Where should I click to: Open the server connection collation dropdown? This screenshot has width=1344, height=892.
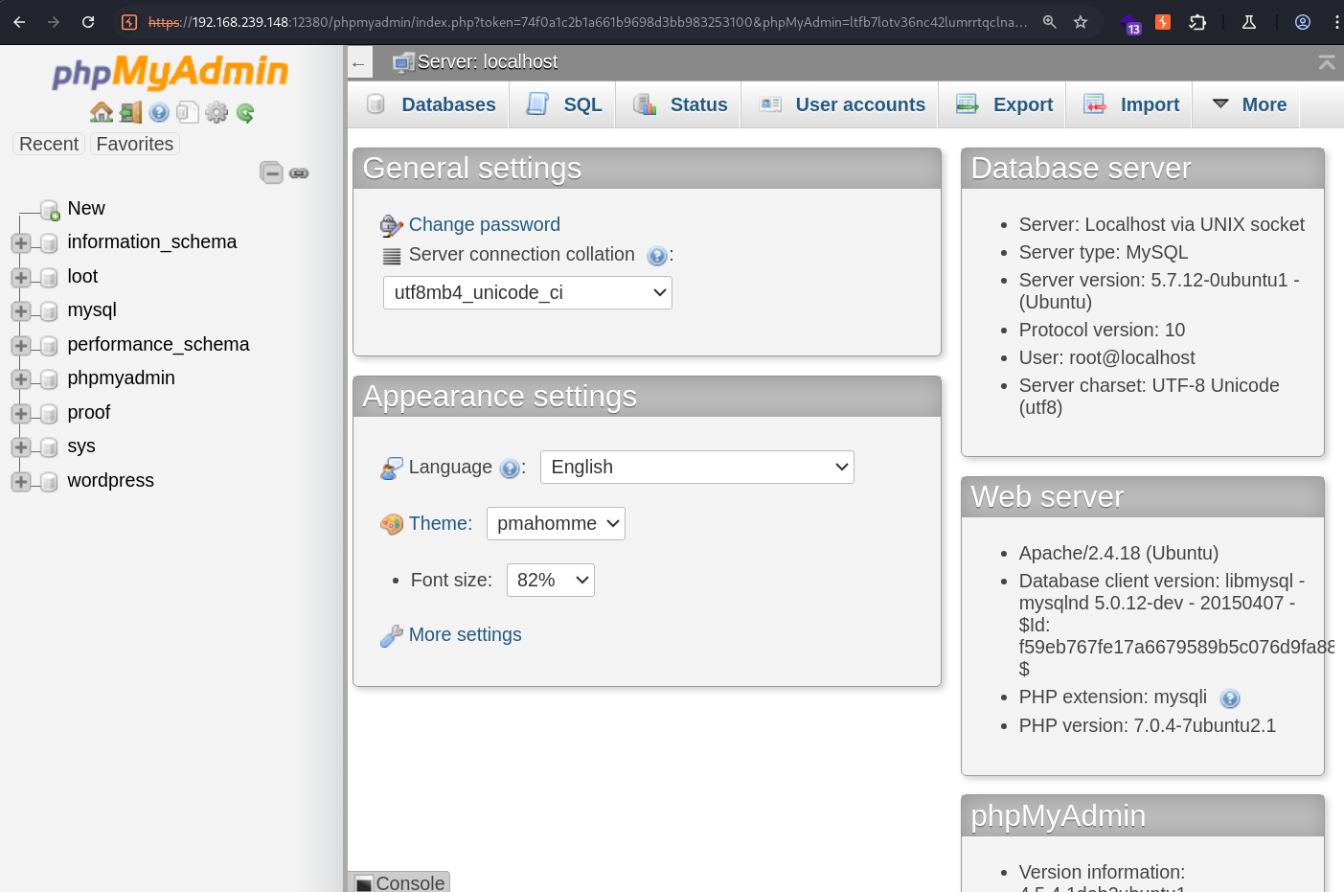pyautogui.click(x=528, y=293)
